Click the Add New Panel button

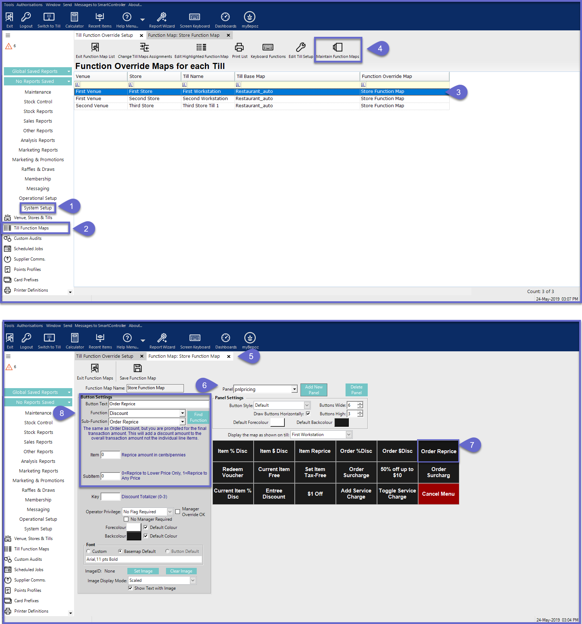click(x=314, y=390)
